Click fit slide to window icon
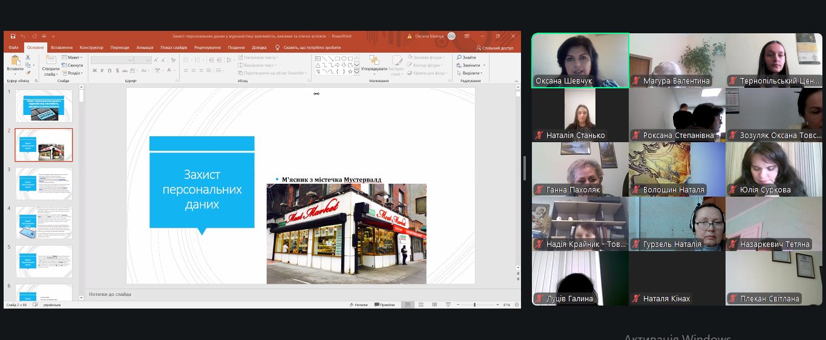826x340 pixels. point(516,305)
